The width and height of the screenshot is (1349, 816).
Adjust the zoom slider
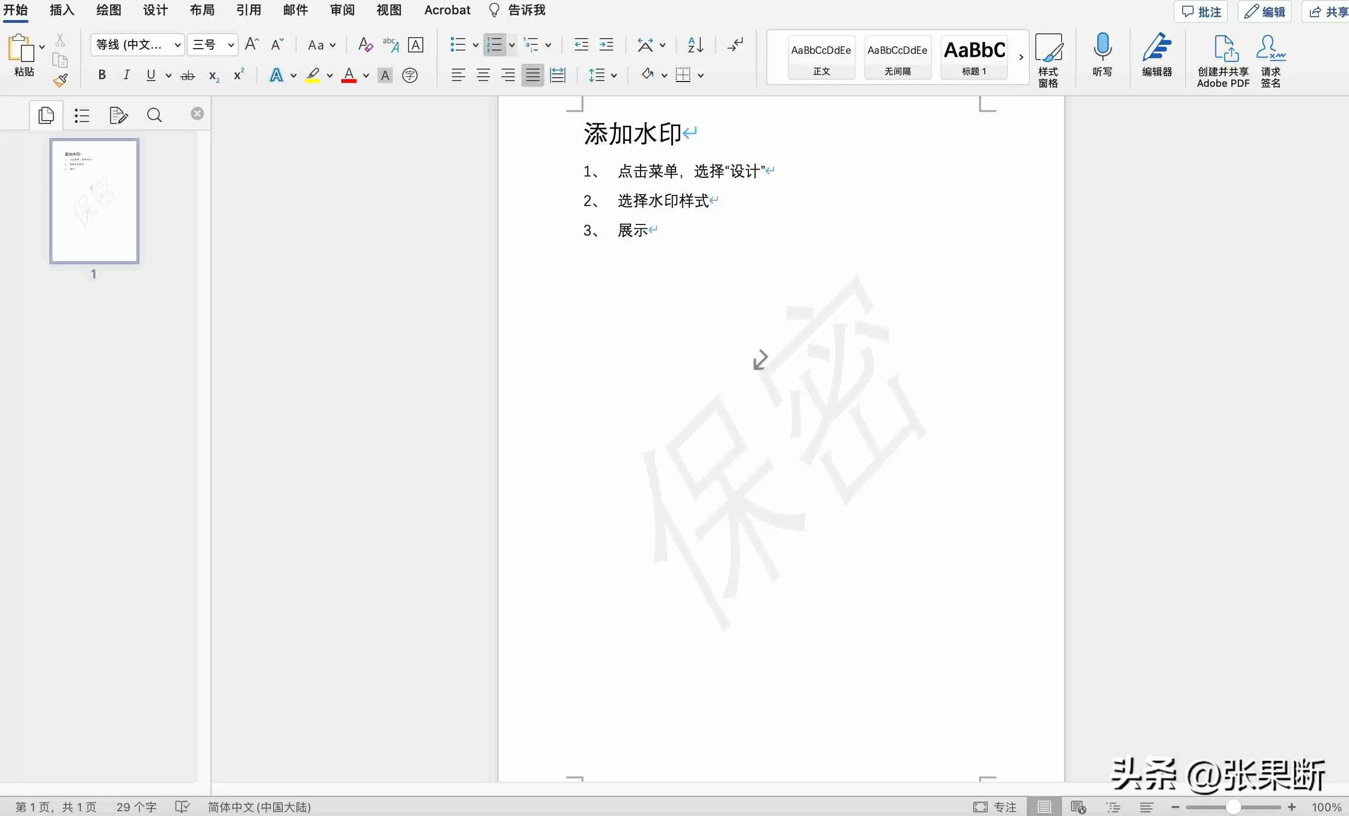[1234, 806]
